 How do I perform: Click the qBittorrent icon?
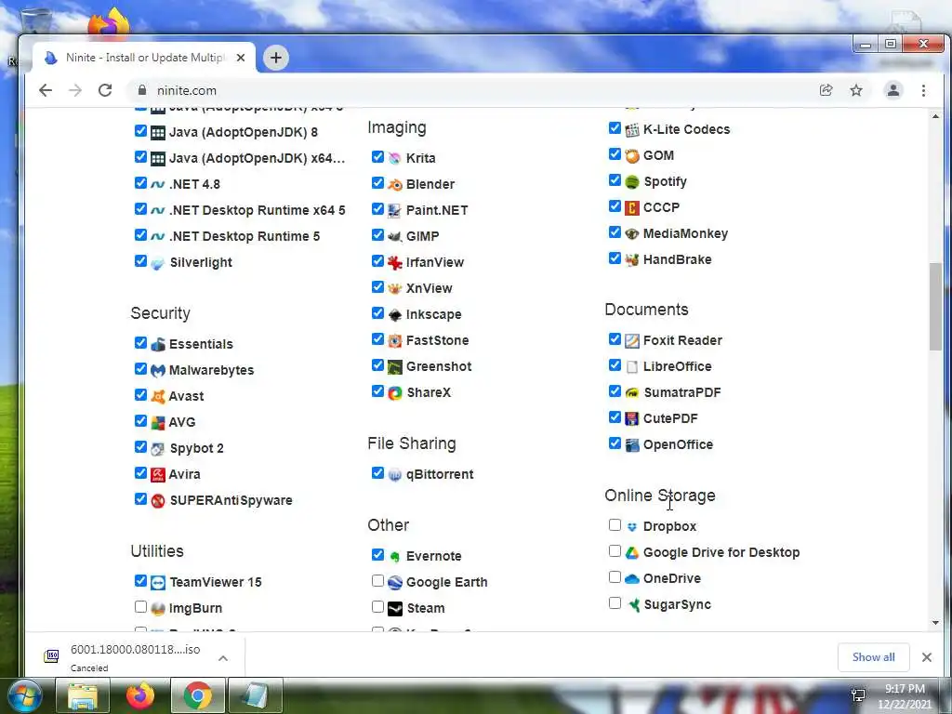pos(394,475)
